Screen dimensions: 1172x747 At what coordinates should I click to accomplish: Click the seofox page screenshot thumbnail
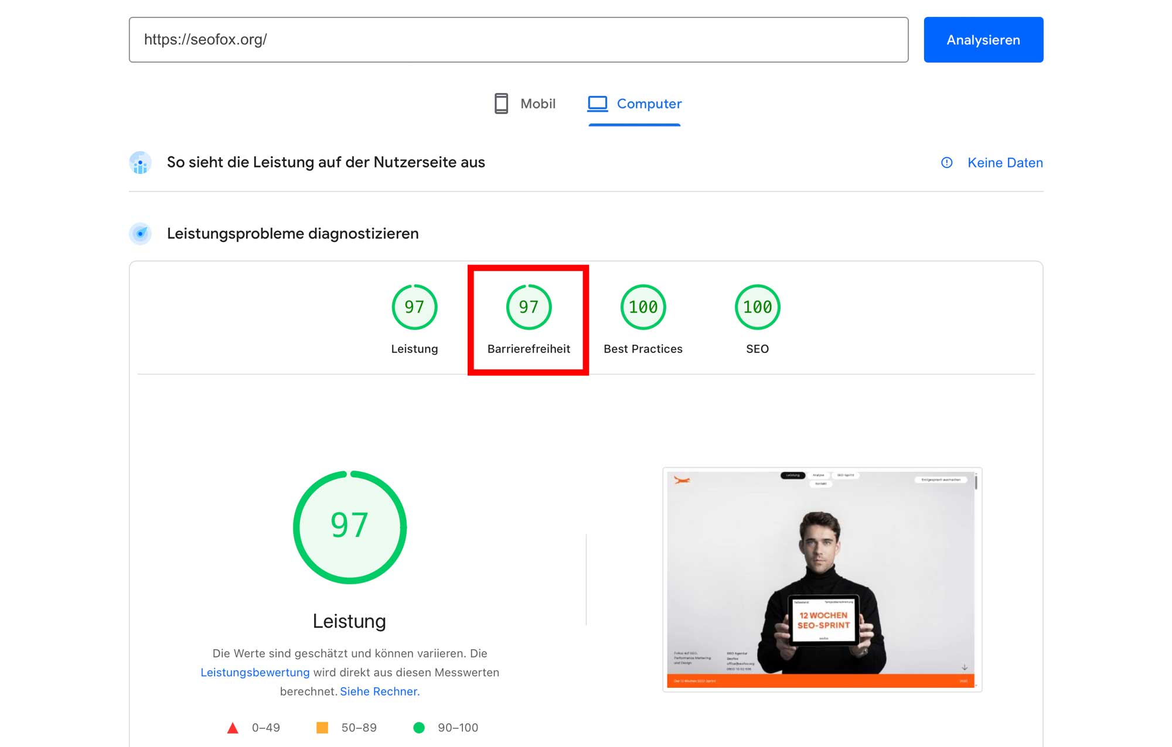(x=822, y=579)
